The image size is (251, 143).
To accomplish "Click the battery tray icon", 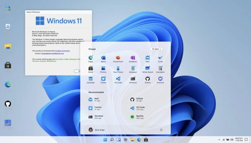I will (227, 140).
